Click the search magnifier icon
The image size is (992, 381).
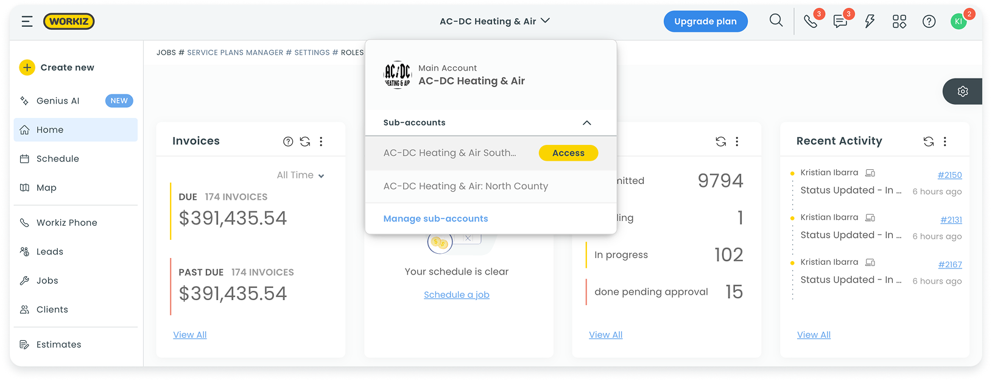coord(776,21)
